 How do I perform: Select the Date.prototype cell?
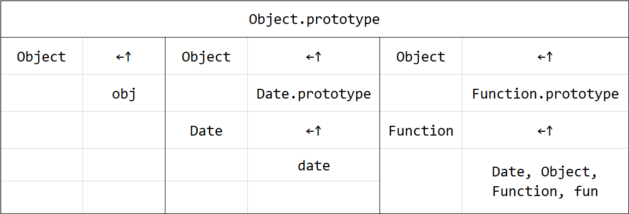(x=314, y=93)
